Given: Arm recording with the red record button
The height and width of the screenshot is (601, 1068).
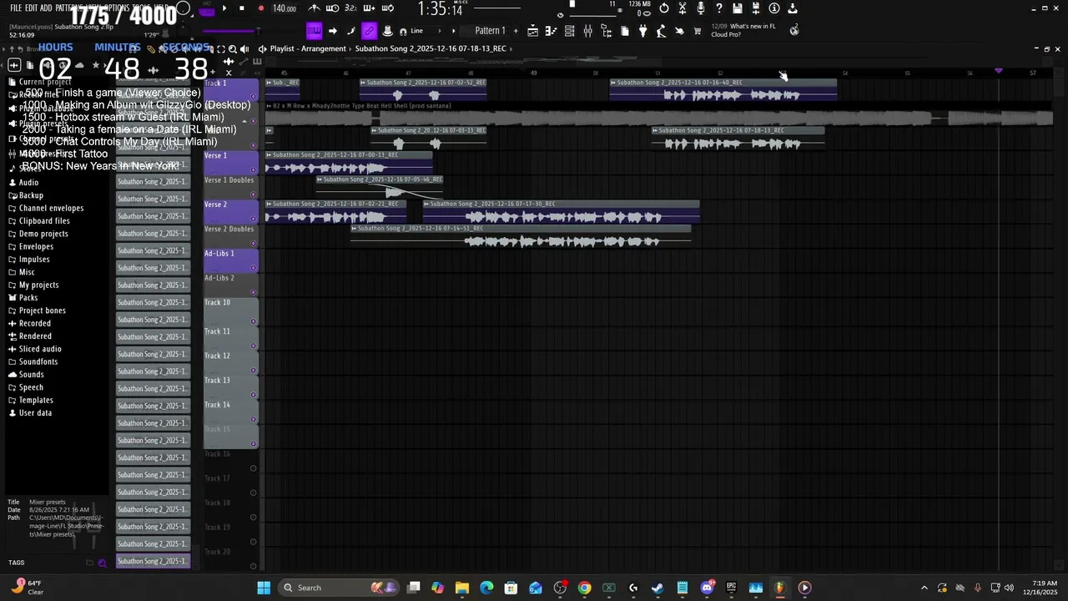Looking at the screenshot, I should (260, 8).
